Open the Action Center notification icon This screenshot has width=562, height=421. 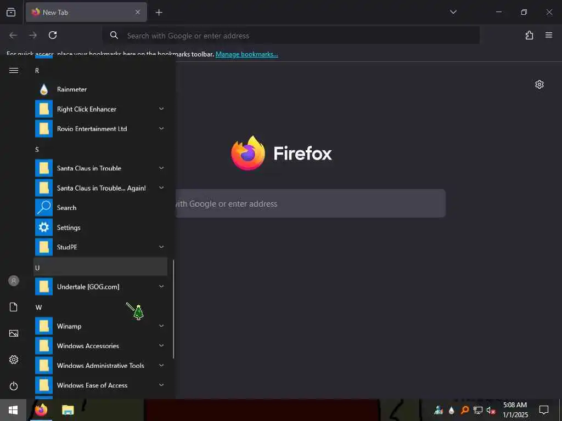pos(544,410)
